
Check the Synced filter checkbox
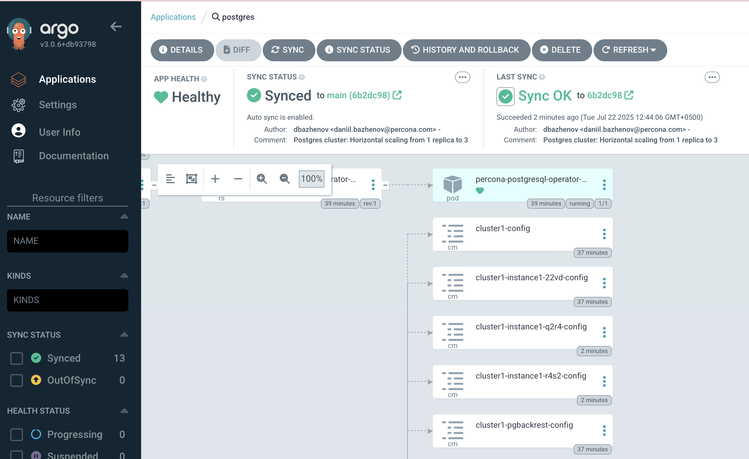17,358
